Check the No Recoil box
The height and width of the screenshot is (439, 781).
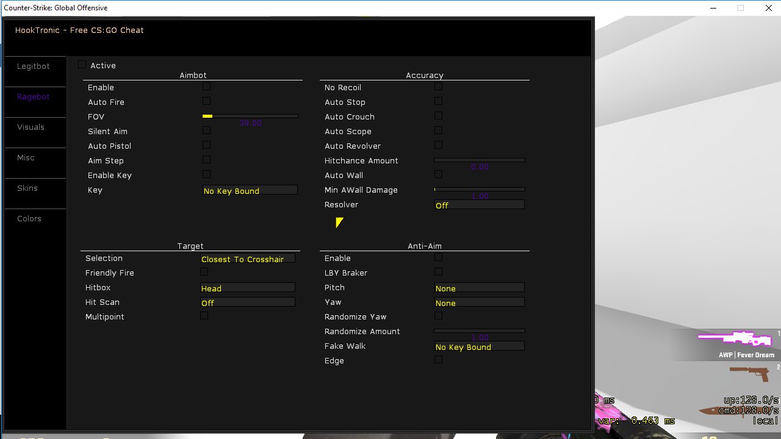pos(438,87)
